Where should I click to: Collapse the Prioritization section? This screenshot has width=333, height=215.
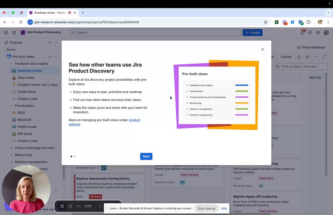tap(11, 106)
